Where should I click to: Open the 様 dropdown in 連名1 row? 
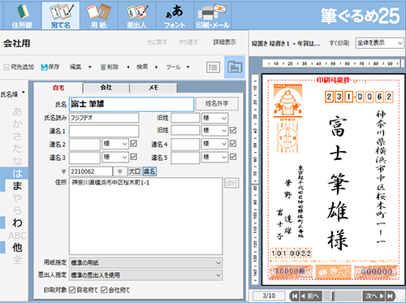215,131
